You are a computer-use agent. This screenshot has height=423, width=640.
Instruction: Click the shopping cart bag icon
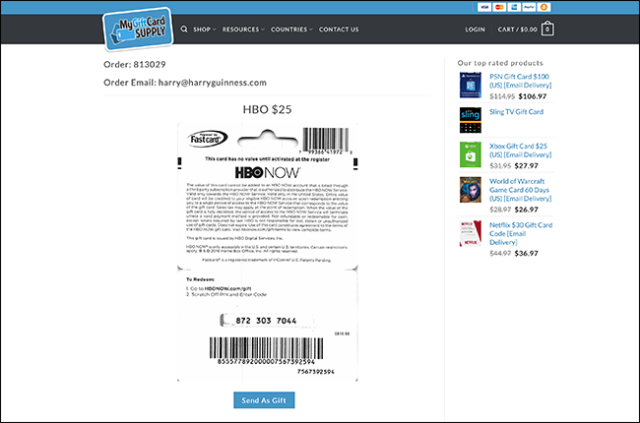(x=547, y=29)
